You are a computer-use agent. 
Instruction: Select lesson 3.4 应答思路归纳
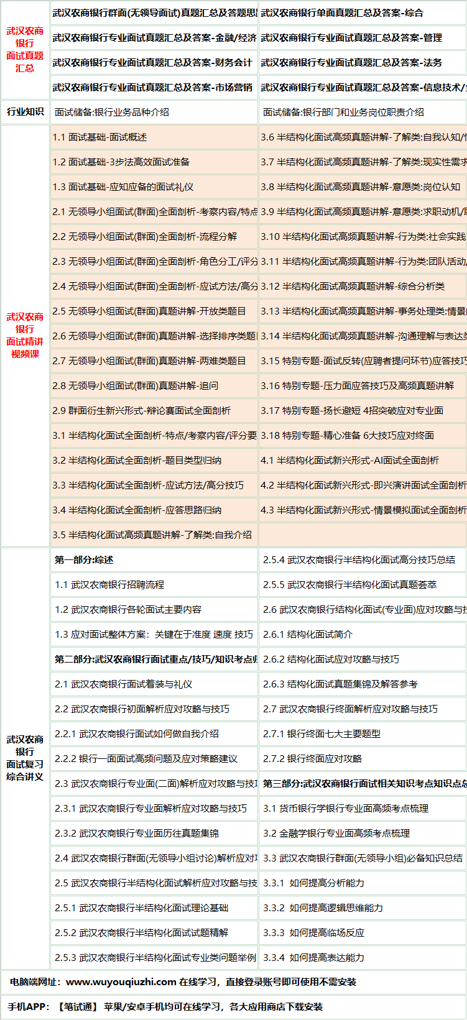coord(137,510)
